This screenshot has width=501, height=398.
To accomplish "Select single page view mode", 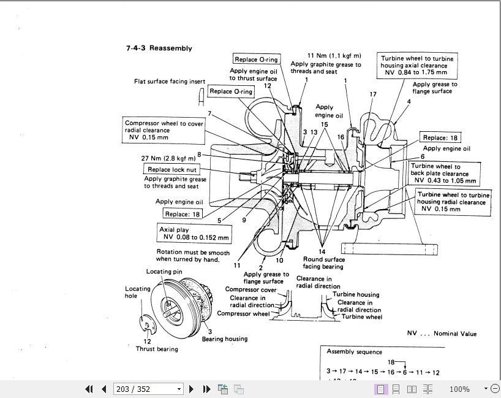I will coord(380,389).
